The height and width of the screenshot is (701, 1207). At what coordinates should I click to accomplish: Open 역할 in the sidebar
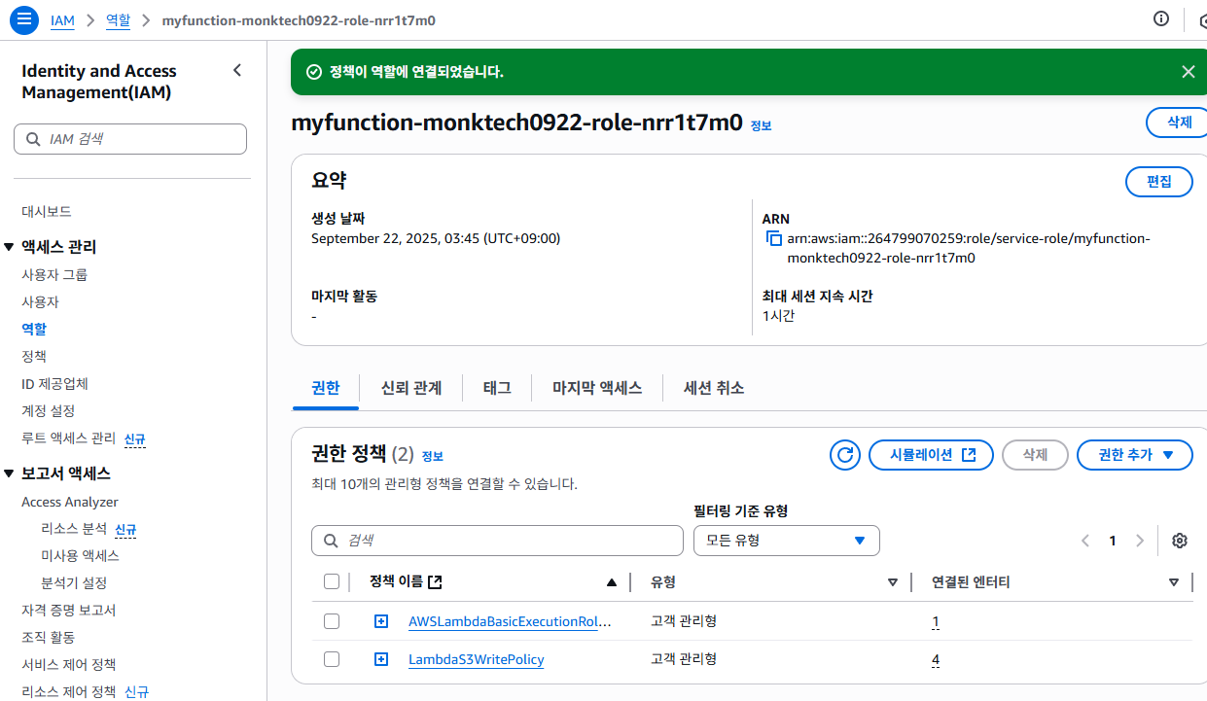point(34,330)
